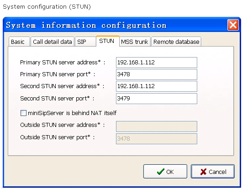Discard changes with the Cancel button
Screen dimensions: 242x189
click(213, 171)
